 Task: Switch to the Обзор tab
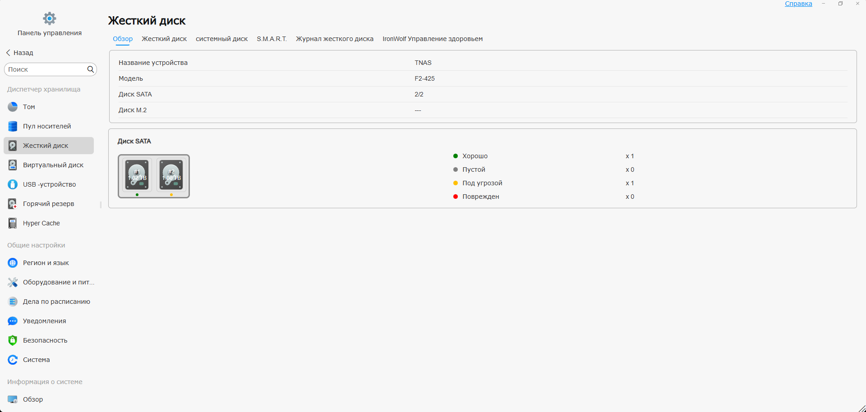[x=123, y=39]
